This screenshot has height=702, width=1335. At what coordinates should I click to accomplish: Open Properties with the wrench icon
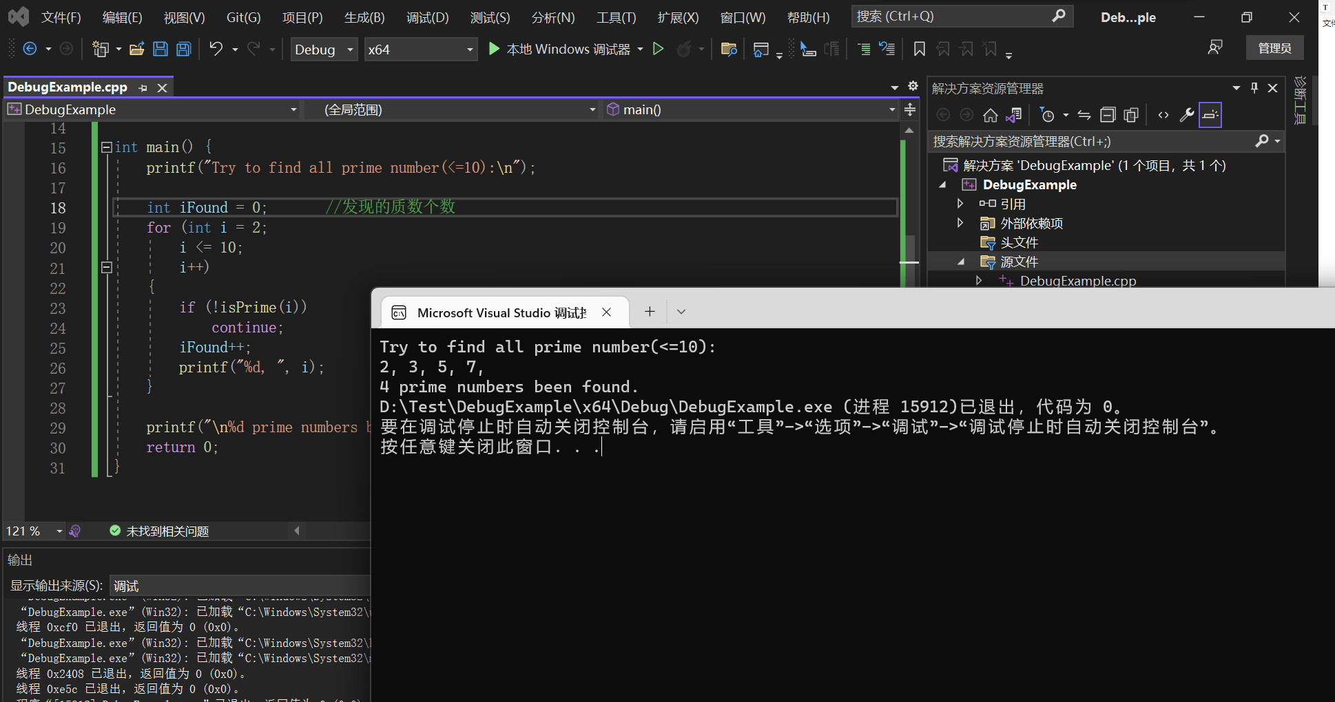(x=1187, y=115)
